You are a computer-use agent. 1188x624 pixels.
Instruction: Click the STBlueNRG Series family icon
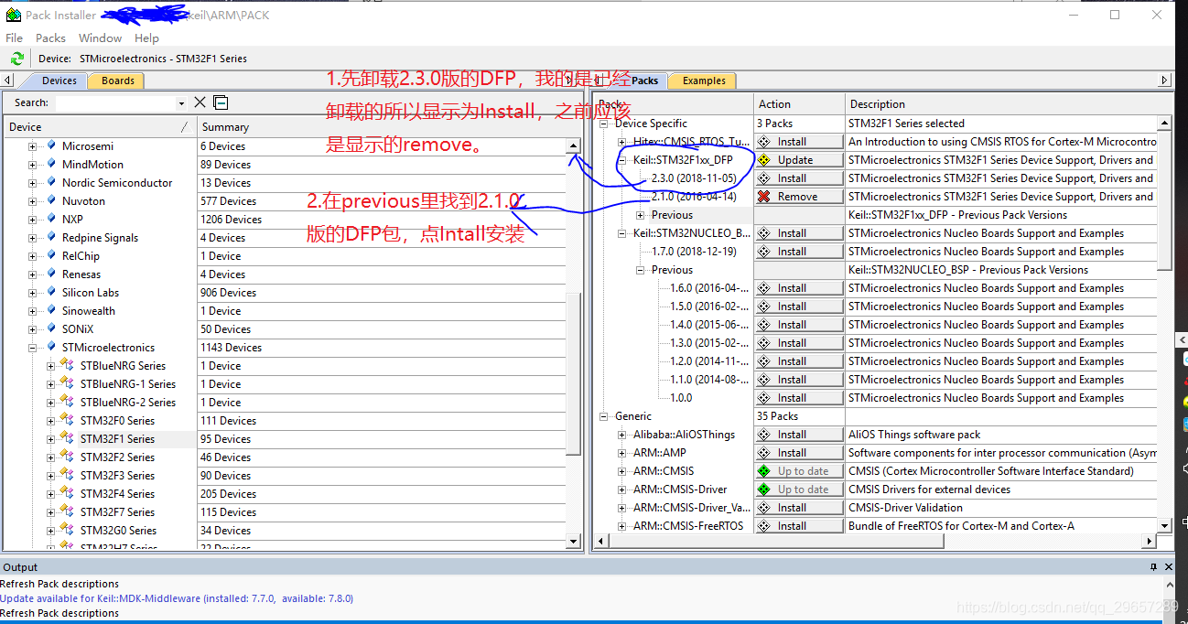point(68,365)
